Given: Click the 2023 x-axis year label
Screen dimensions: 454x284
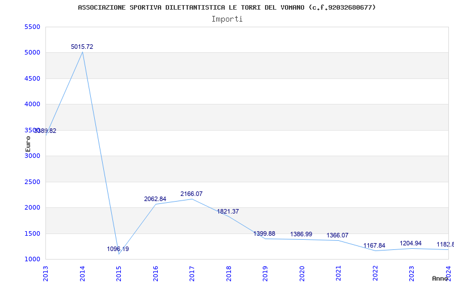Looking at the screenshot, I should [x=412, y=274].
